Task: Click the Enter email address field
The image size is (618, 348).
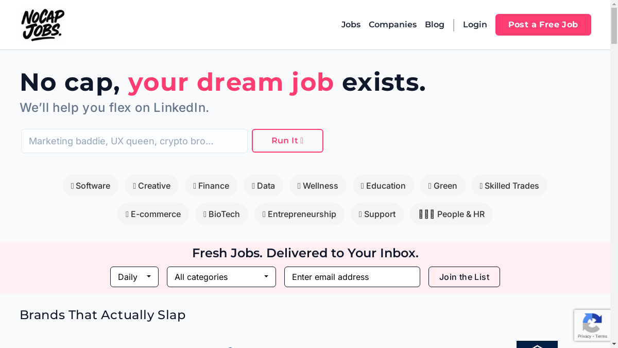Action: (352, 277)
